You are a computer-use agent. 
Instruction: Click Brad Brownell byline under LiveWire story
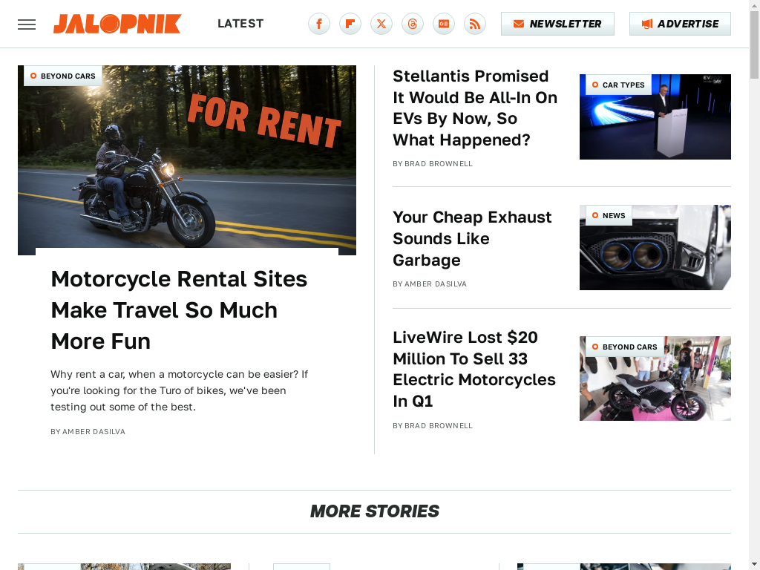pyautogui.click(x=439, y=425)
